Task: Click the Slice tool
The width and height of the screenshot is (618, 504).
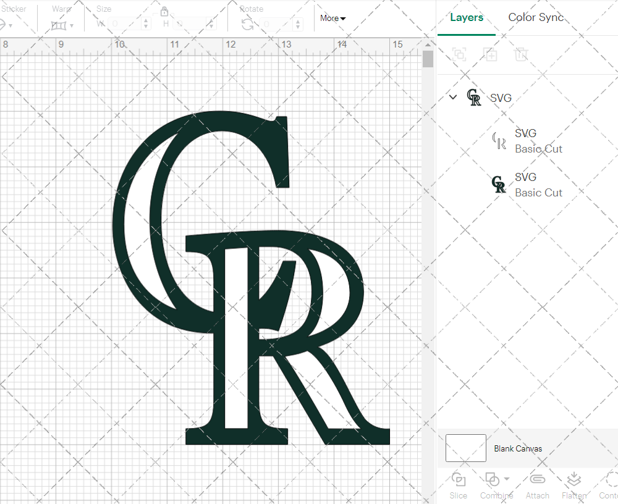Action: tap(458, 486)
